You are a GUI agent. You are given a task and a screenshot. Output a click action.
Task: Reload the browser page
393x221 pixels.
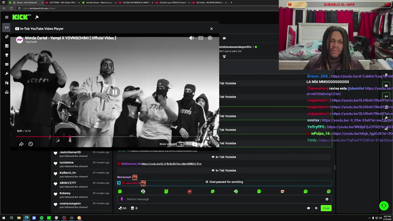(11, 8)
